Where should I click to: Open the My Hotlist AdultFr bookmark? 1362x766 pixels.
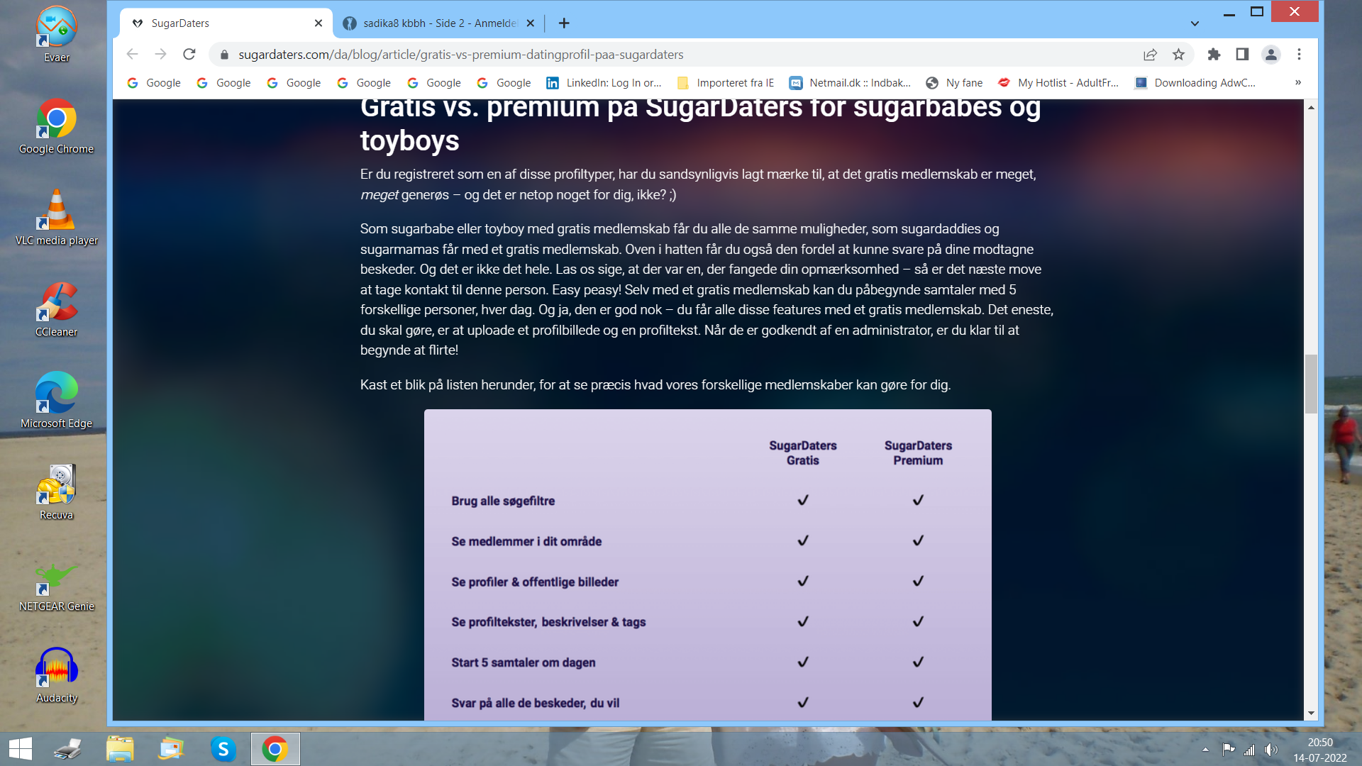point(1058,83)
